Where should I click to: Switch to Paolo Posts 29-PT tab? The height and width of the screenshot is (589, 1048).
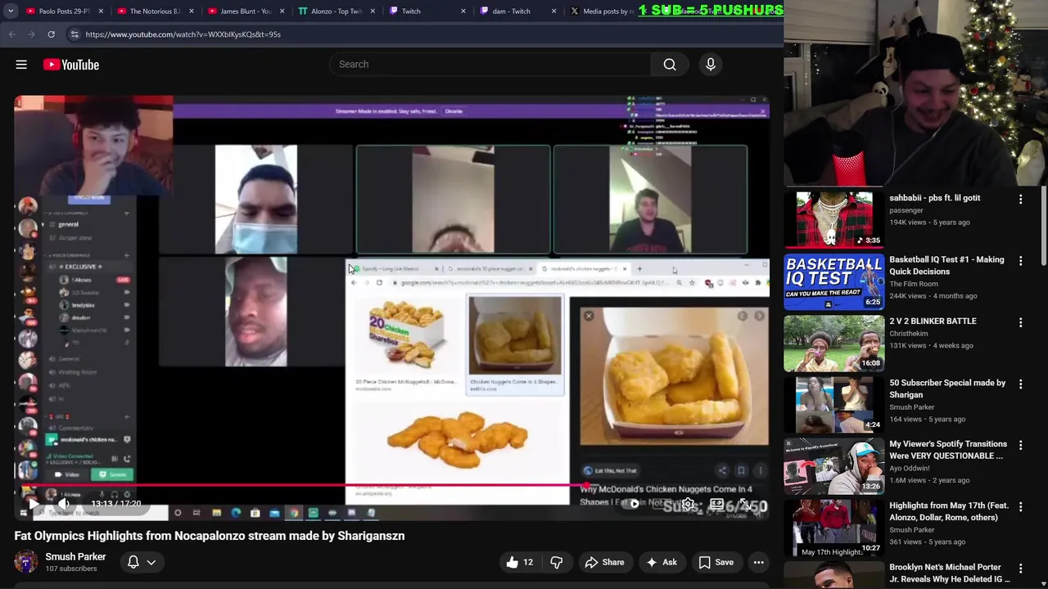tap(64, 11)
